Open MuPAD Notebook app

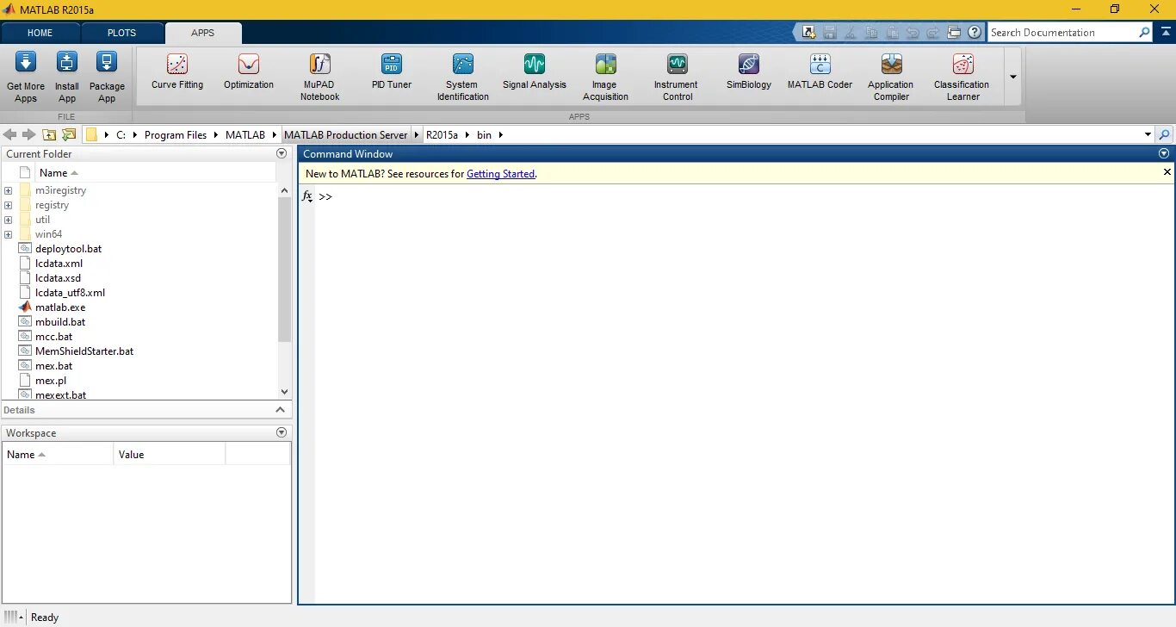[x=320, y=78]
